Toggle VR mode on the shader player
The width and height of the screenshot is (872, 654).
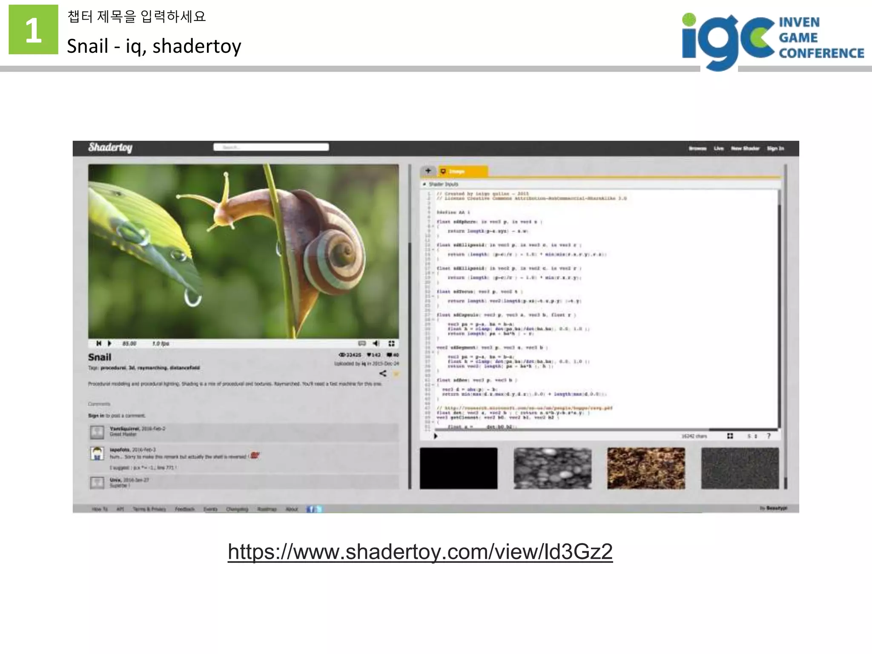(x=362, y=344)
